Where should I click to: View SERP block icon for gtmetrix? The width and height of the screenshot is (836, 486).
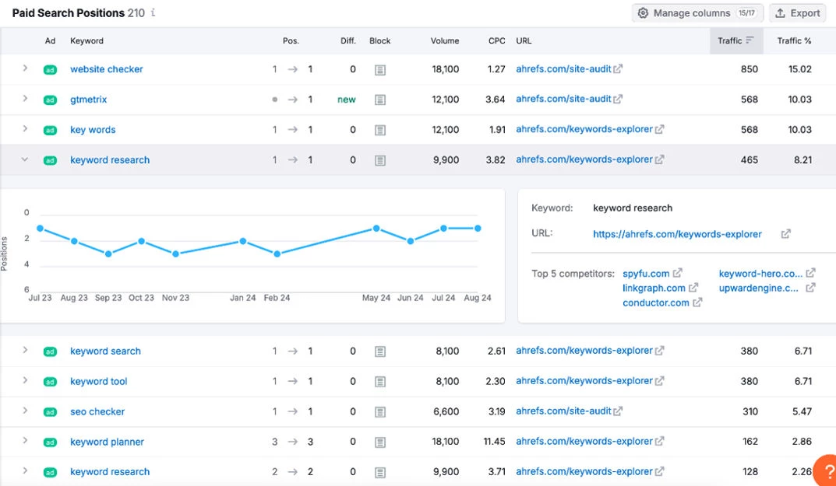(x=380, y=100)
